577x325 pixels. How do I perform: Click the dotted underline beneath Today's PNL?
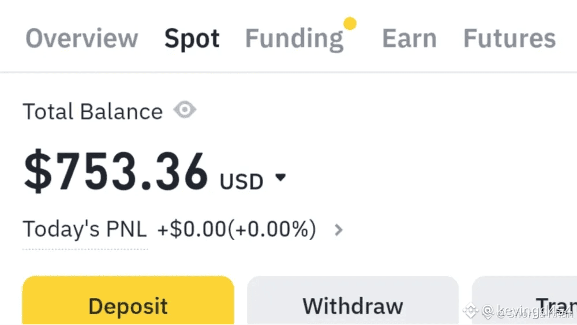(85, 249)
